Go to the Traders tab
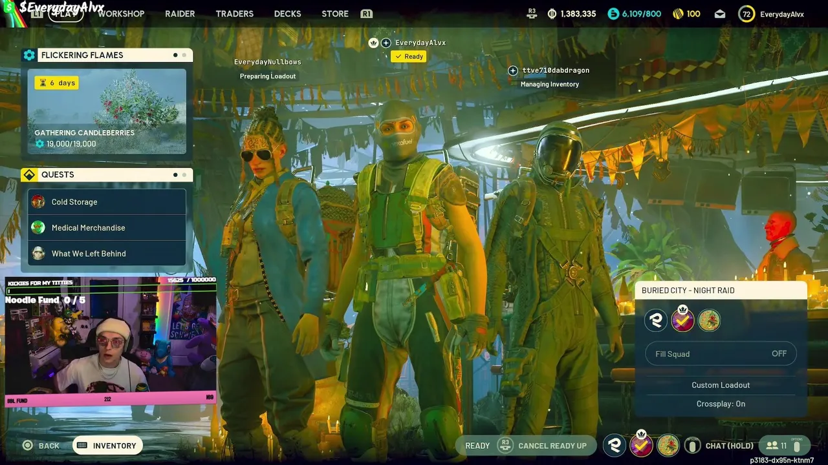The image size is (828, 465). (x=234, y=14)
